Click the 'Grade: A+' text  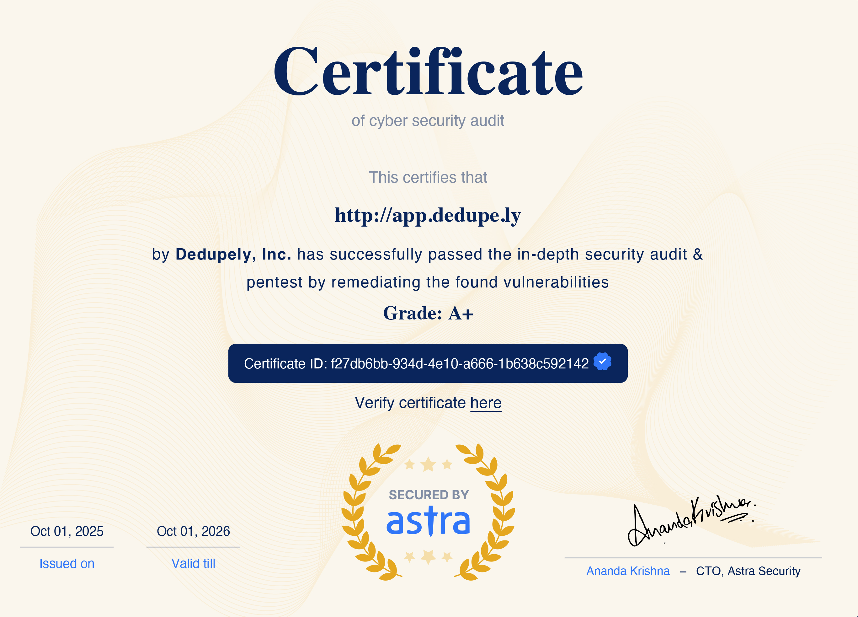click(428, 314)
